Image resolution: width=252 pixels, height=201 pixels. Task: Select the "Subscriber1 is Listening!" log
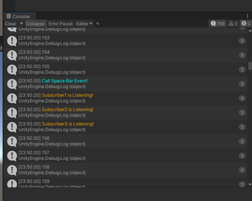[125, 98]
